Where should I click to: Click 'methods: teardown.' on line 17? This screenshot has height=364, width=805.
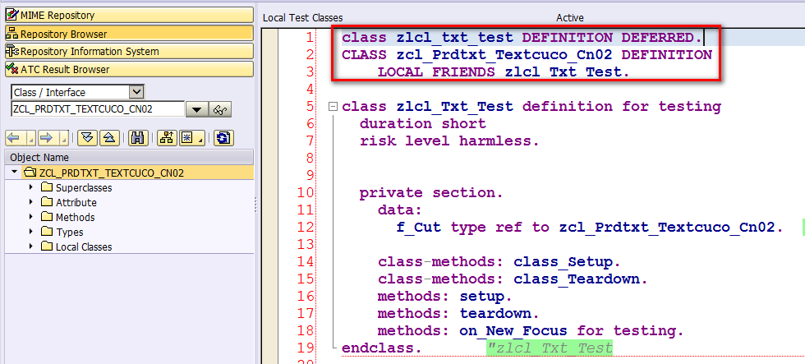458,314
